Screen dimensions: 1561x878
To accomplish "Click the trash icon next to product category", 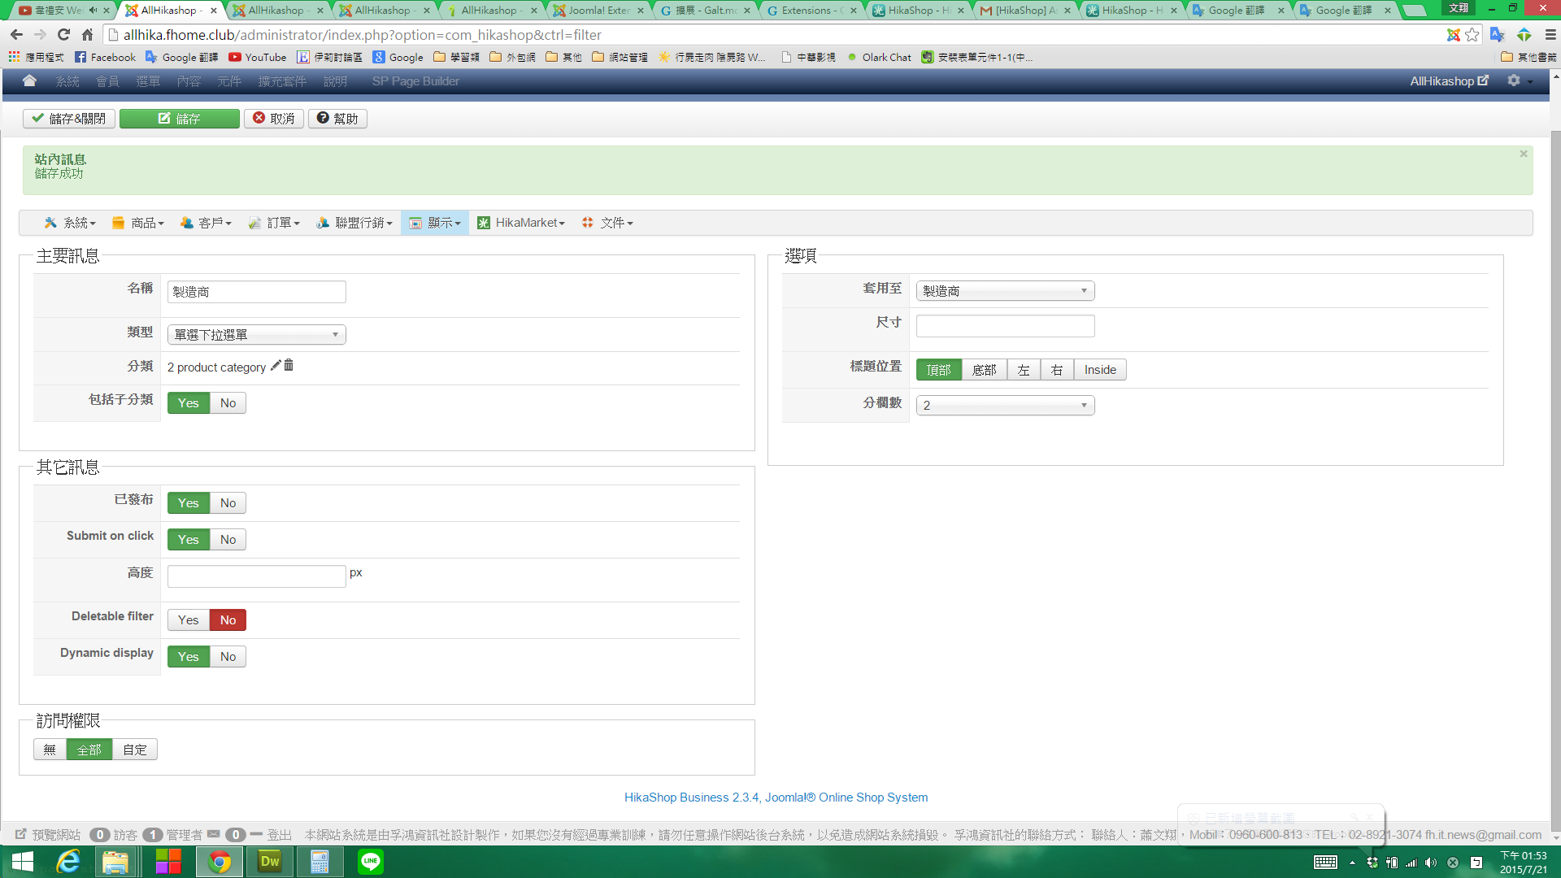I will click(289, 366).
